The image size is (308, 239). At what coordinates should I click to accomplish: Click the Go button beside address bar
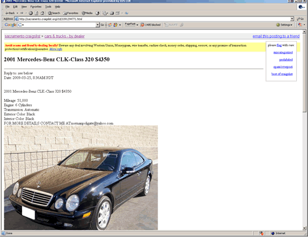pos(300,19)
